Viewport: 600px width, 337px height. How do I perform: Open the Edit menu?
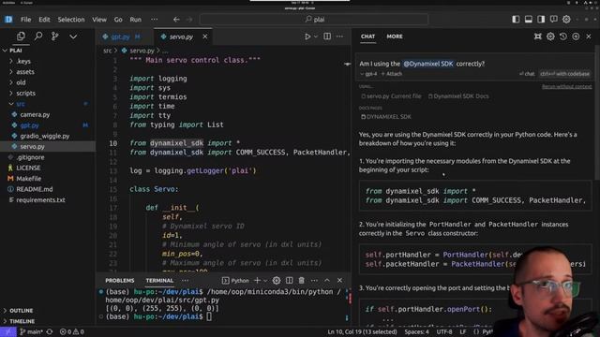44,19
